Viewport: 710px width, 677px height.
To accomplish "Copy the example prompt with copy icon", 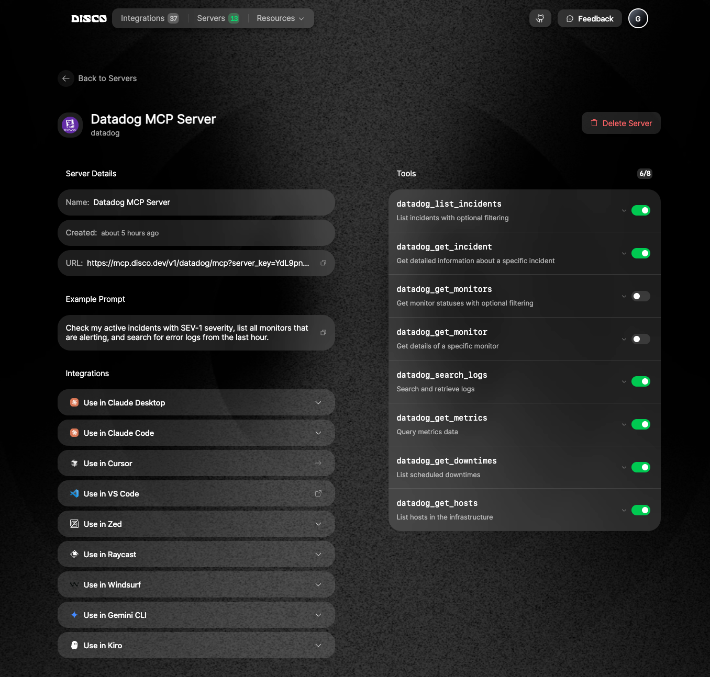I will pyautogui.click(x=323, y=333).
